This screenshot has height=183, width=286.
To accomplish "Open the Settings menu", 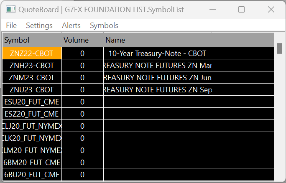I will pyautogui.click(x=39, y=25).
